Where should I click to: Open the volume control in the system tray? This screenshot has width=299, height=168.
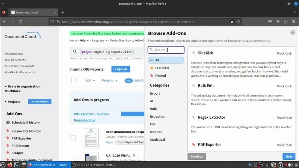[x=290, y=165]
